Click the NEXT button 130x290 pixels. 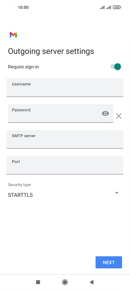pyautogui.click(x=109, y=262)
